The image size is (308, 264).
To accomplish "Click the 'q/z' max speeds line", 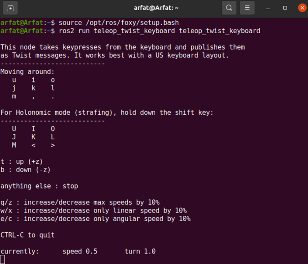I will [x=80, y=202].
